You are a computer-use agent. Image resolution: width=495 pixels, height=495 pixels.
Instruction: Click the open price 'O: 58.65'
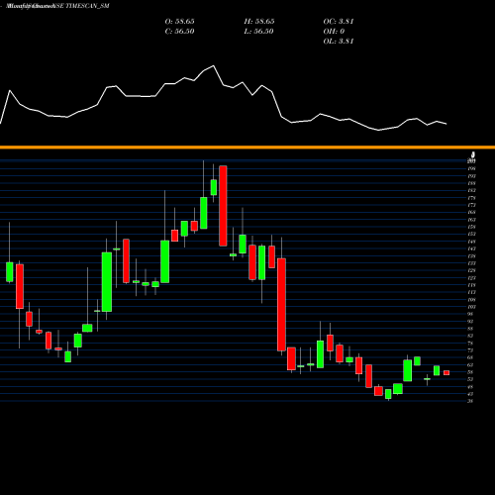click(179, 22)
